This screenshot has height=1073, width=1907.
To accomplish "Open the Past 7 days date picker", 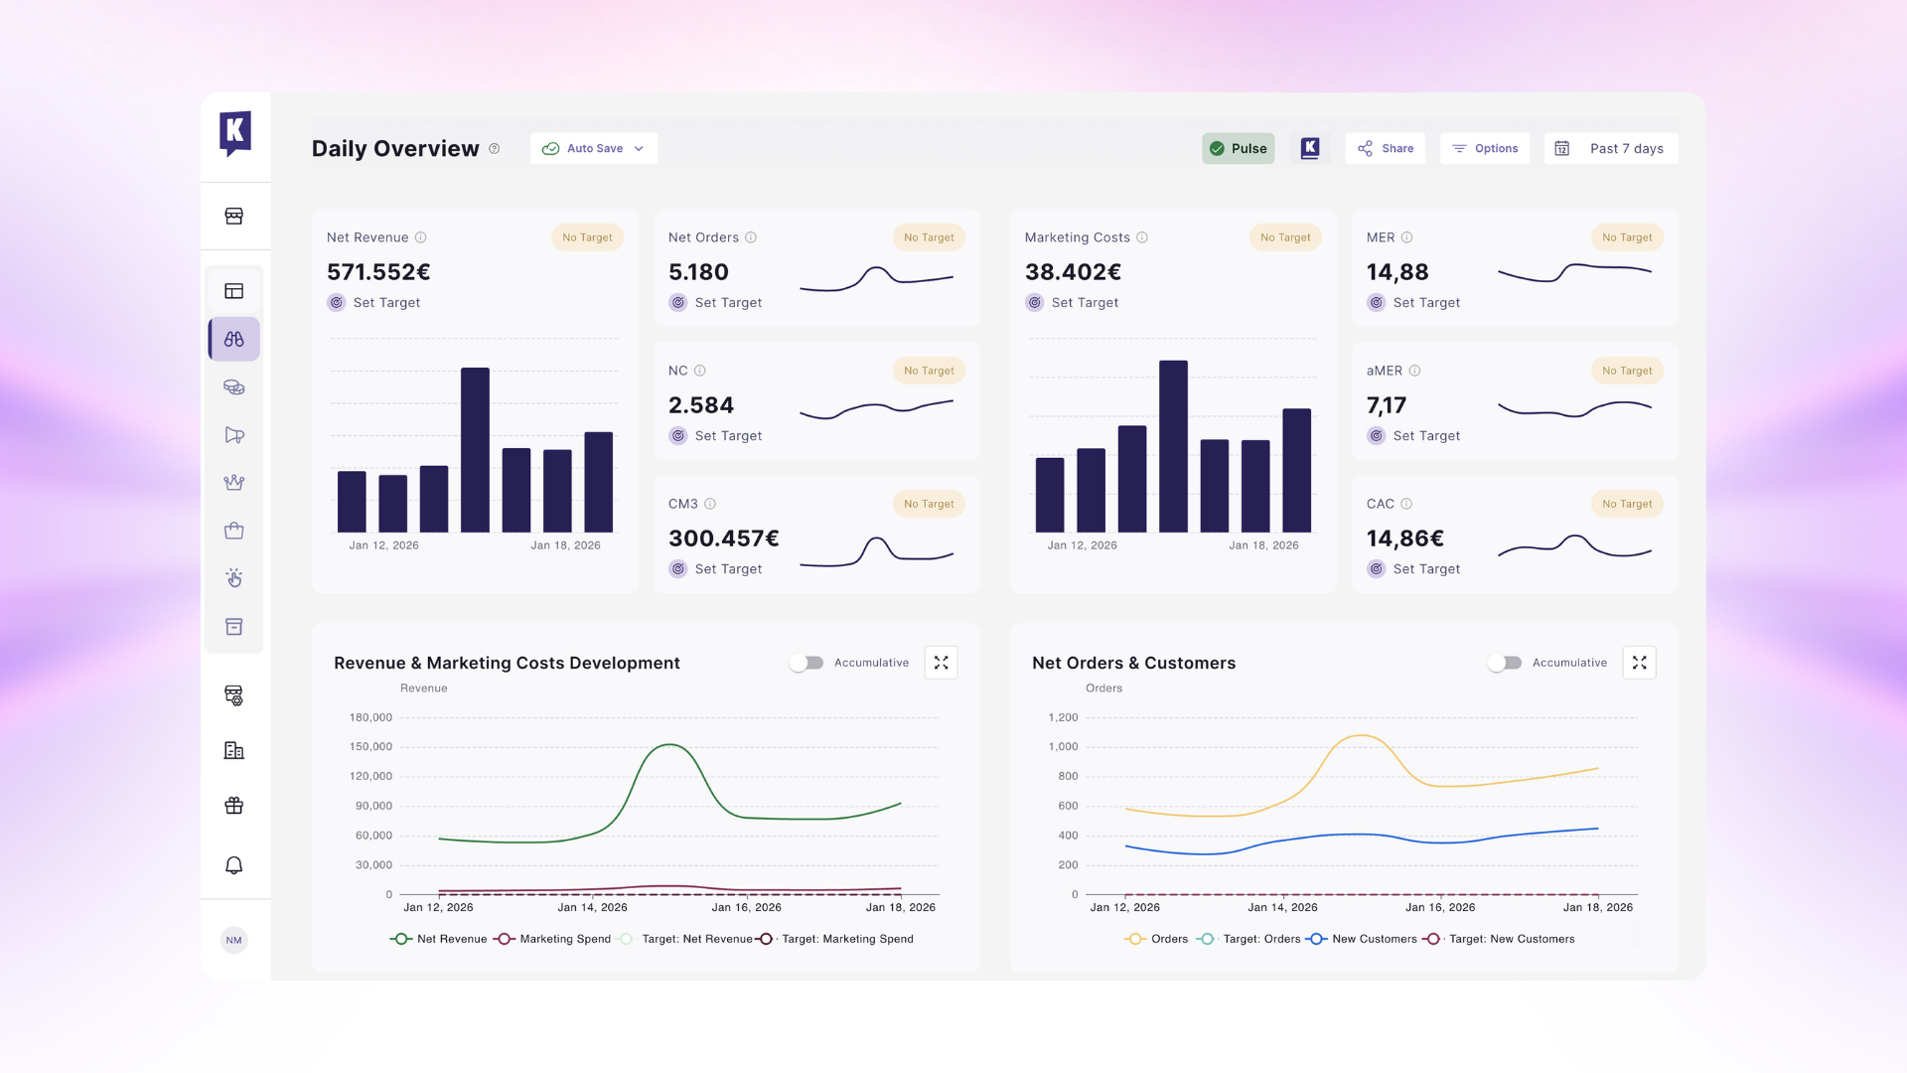I will 1610,148.
